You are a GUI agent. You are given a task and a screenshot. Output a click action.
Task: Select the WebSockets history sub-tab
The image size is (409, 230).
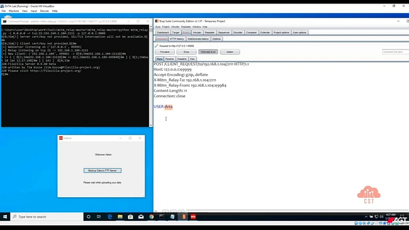198,39
